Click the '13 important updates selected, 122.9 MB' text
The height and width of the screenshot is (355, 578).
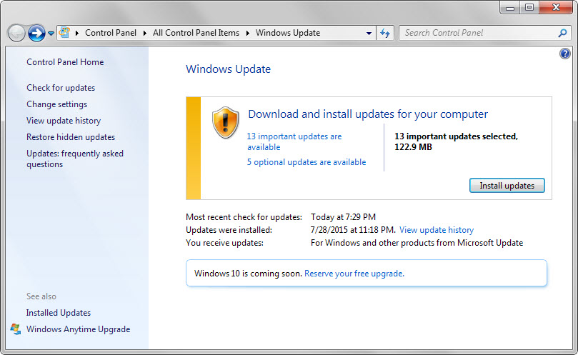pyautogui.click(x=457, y=141)
